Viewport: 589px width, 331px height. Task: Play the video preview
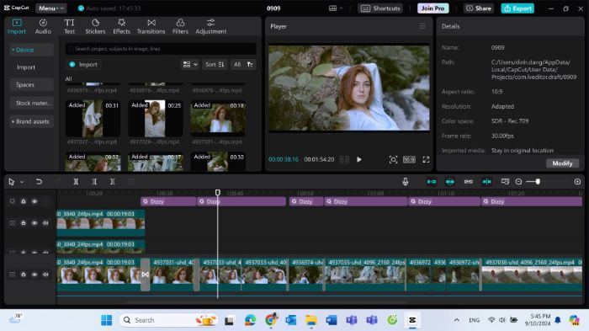tap(359, 159)
